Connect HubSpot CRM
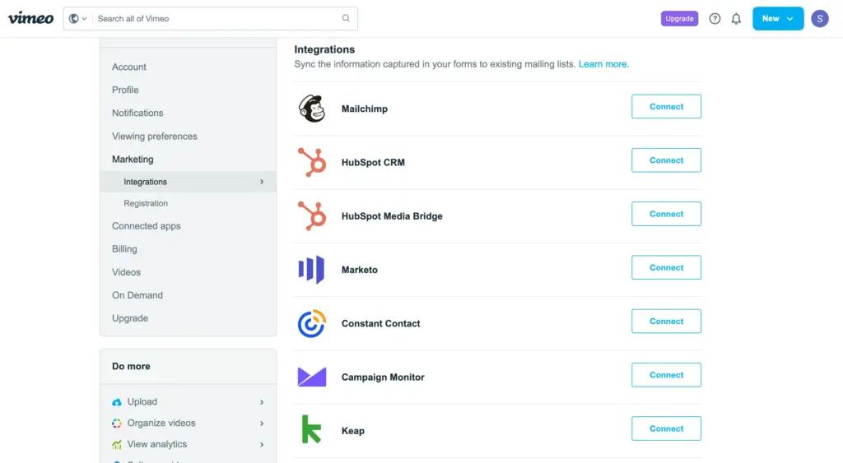The image size is (843, 463). (x=666, y=160)
